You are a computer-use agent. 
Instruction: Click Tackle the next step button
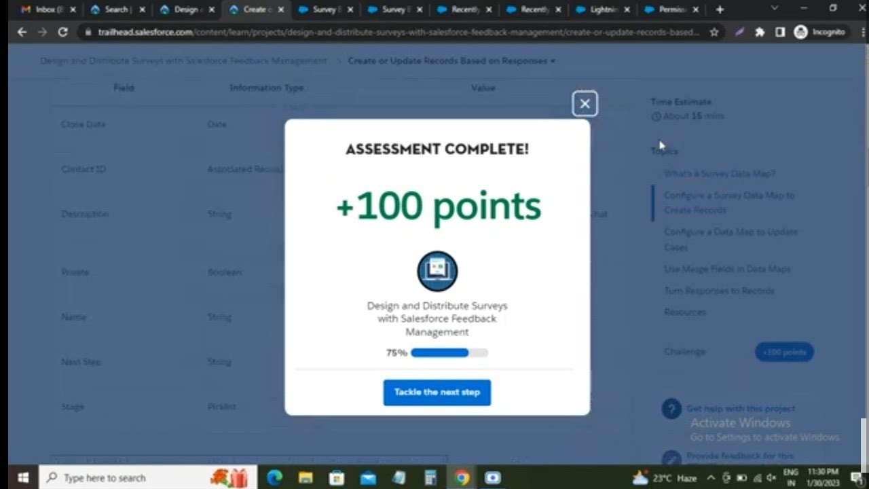(x=437, y=393)
